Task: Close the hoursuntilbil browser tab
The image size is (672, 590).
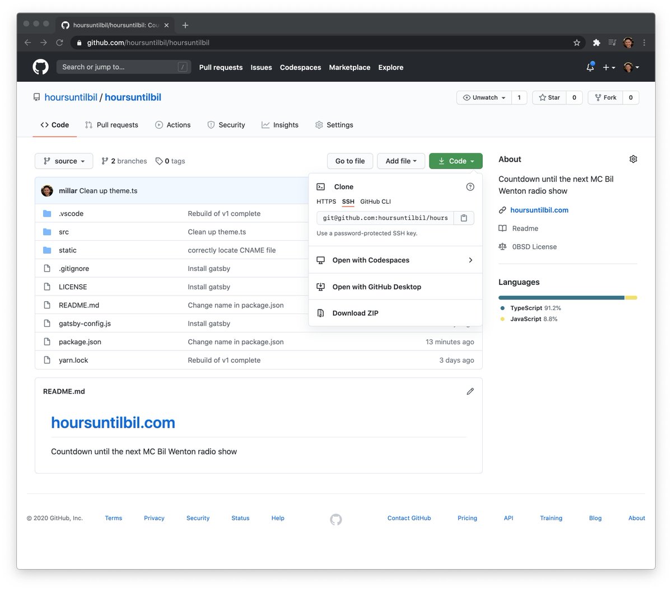Action: pyautogui.click(x=166, y=25)
